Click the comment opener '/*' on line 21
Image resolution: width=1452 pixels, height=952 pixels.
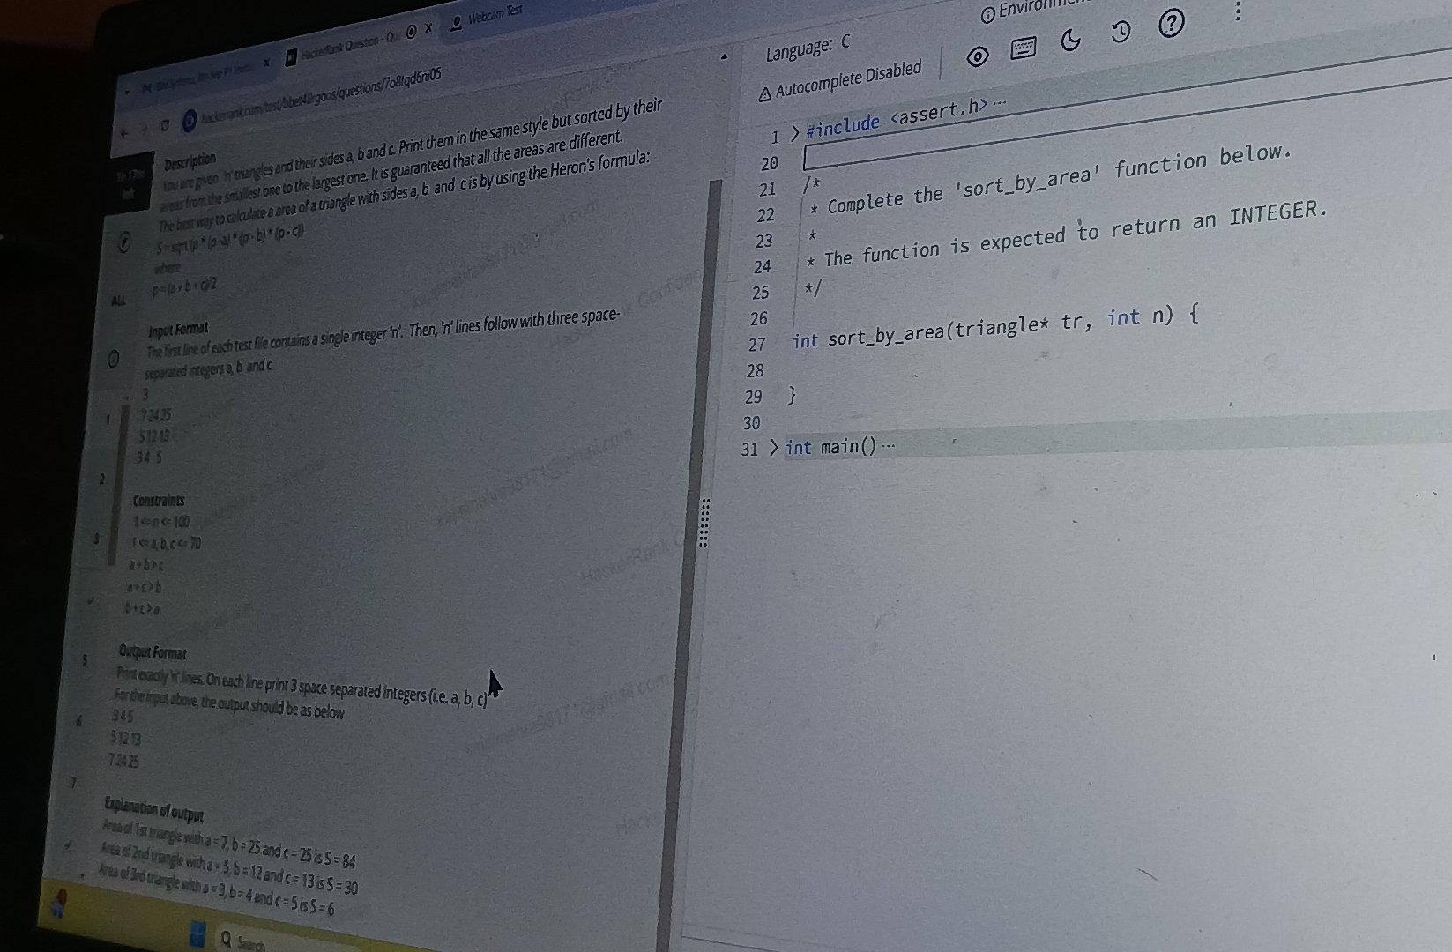pos(812,186)
